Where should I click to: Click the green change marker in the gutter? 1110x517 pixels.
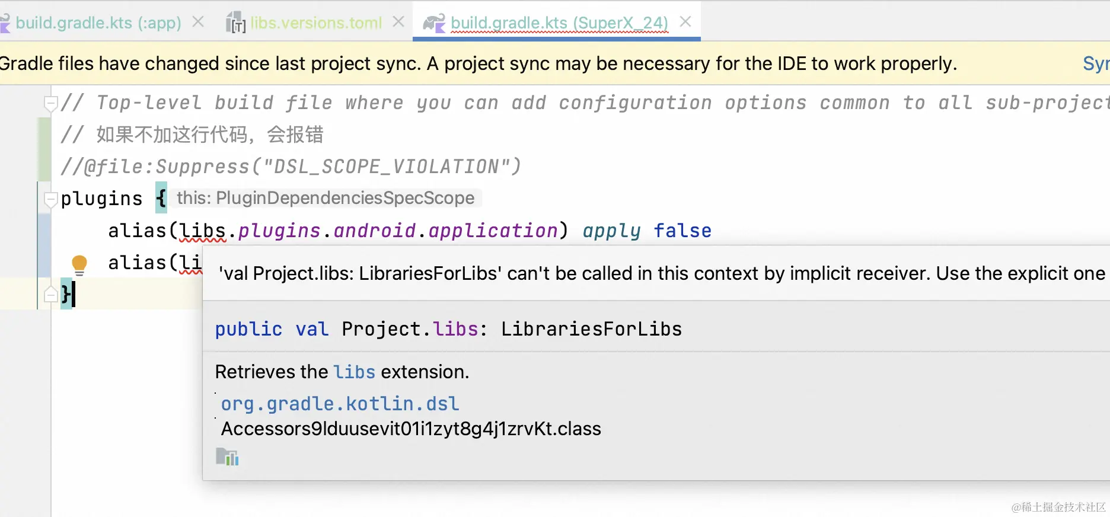[44, 149]
